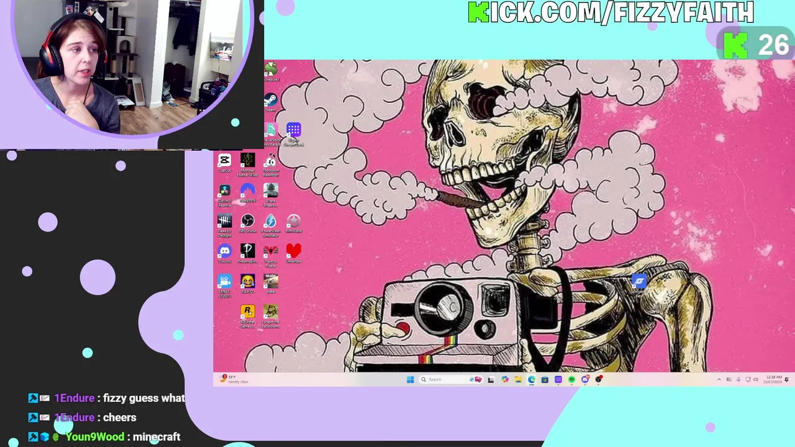This screenshot has height=447, width=795.
Task: Open the volume control in system tray
Action: tap(756, 379)
